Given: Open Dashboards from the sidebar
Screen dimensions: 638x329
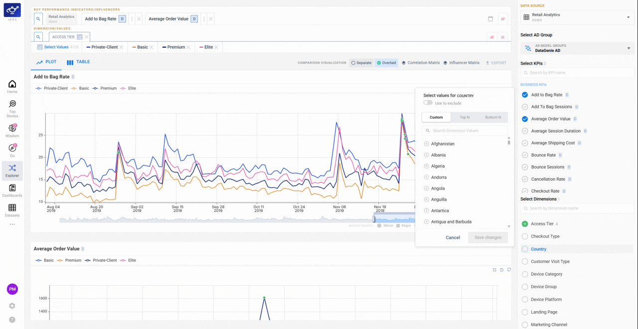Looking at the screenshot, I should 12,191.
